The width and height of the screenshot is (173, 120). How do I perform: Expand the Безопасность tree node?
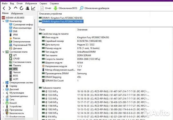(x=3, y=113)
